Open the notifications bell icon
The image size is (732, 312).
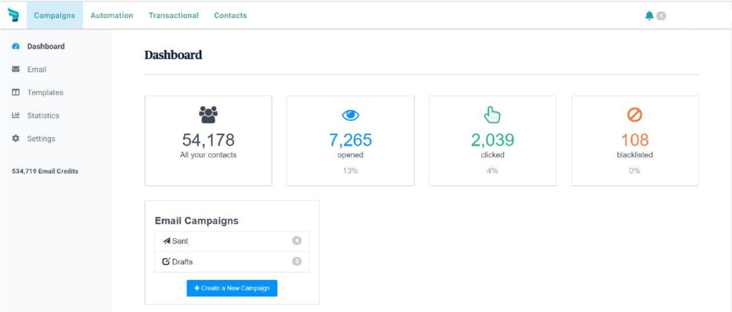pos(649,16)
